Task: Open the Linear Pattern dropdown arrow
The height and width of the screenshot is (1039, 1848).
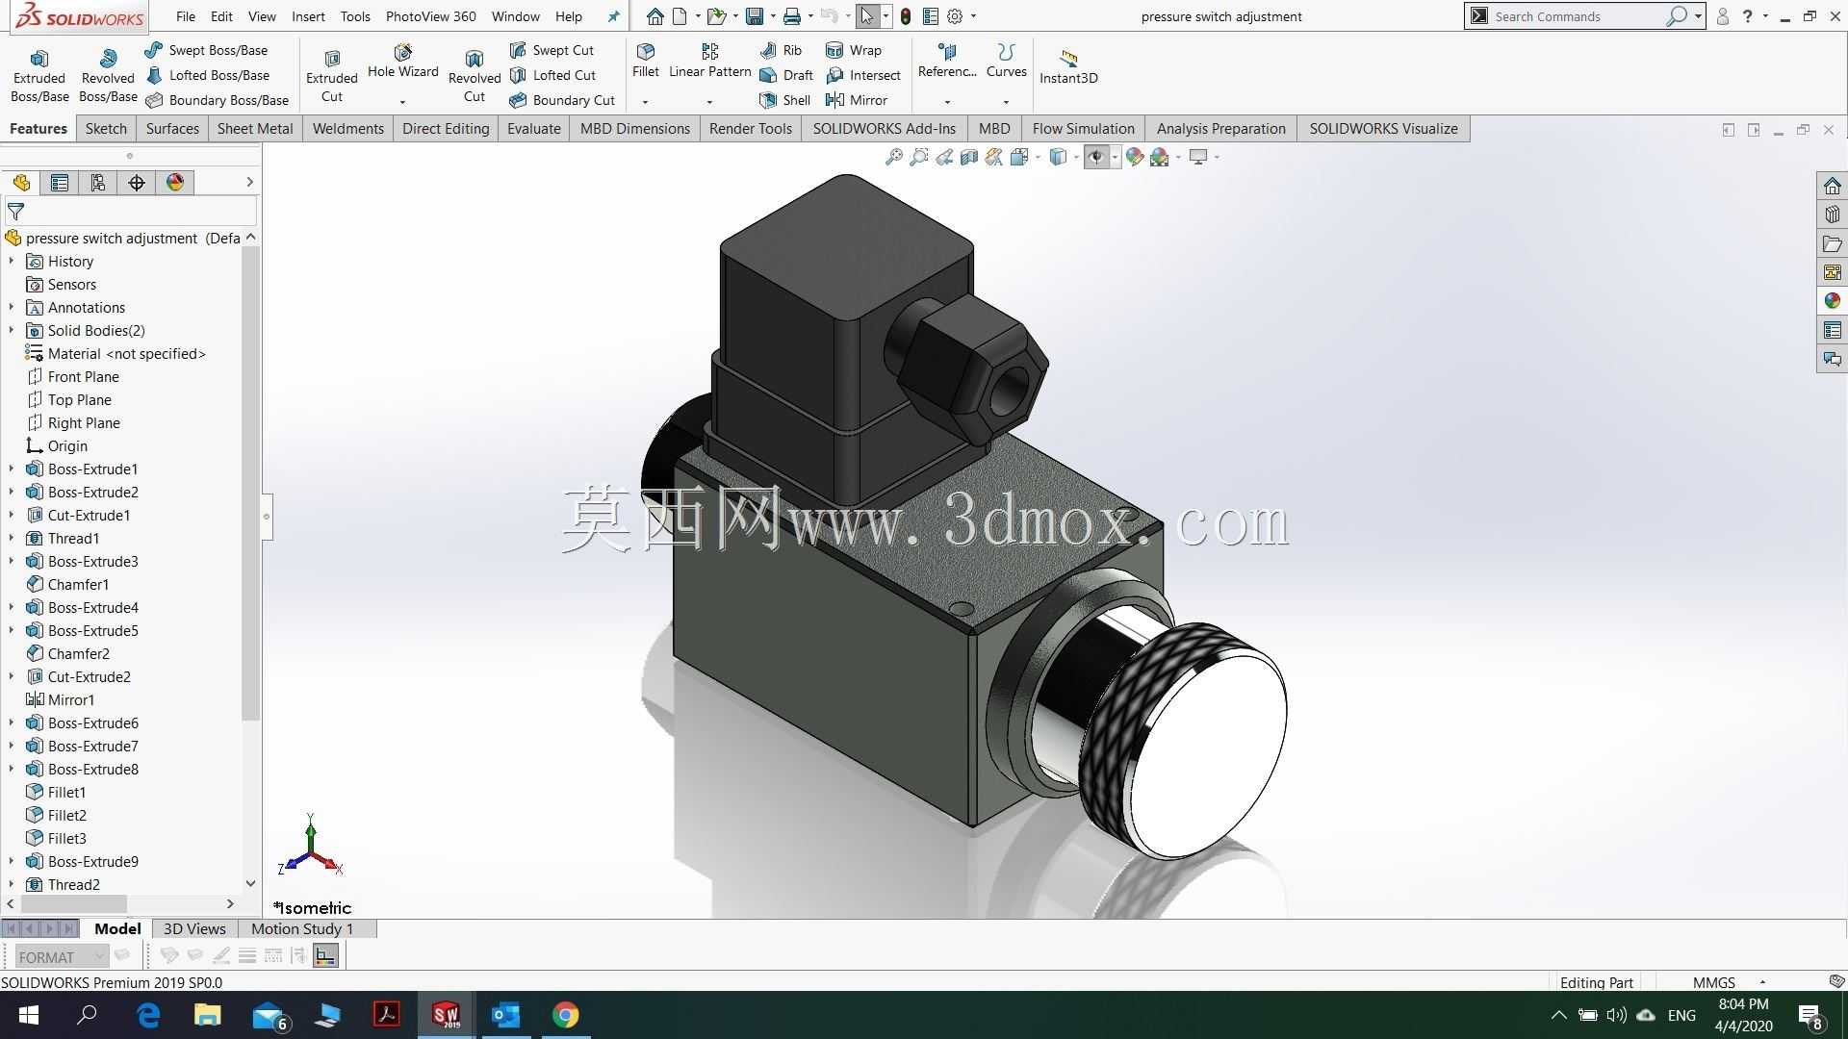Action: click(709, 101)
